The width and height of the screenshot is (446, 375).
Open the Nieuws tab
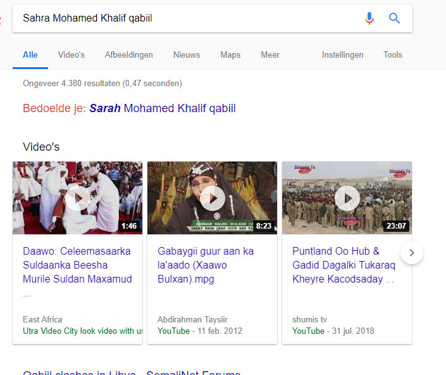point(187,54)
